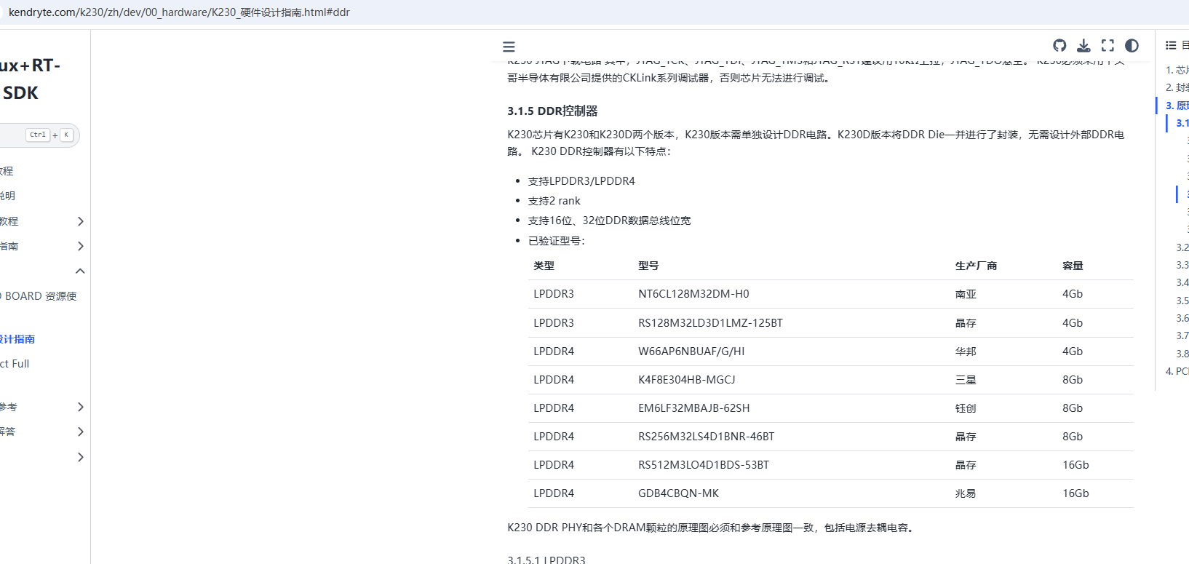Image resolution: width=1189 pixels, height=564 pixels.
Task: Click the contents list icon in right panel
Action: coord(1171,45)
